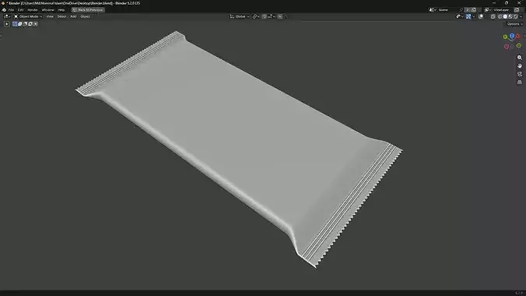Screen dimensions: 526x296
Task: Open the transform pivot point dropdown
Action: click(x=256, y=16)
